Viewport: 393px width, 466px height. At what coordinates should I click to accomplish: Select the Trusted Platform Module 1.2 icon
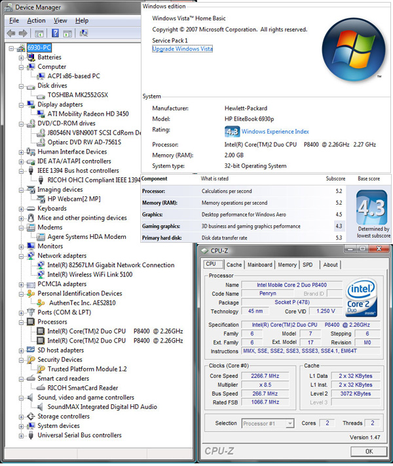[41, 369]
